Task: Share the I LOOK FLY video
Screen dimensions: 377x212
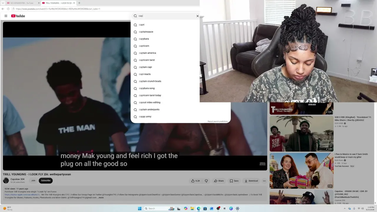Action: [219, 181]
